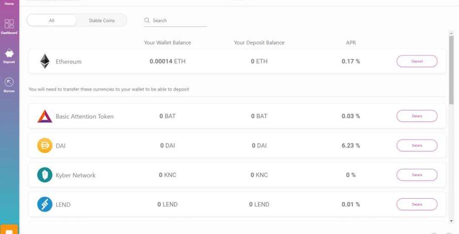Click the DAI coin logo

[45, 146]
